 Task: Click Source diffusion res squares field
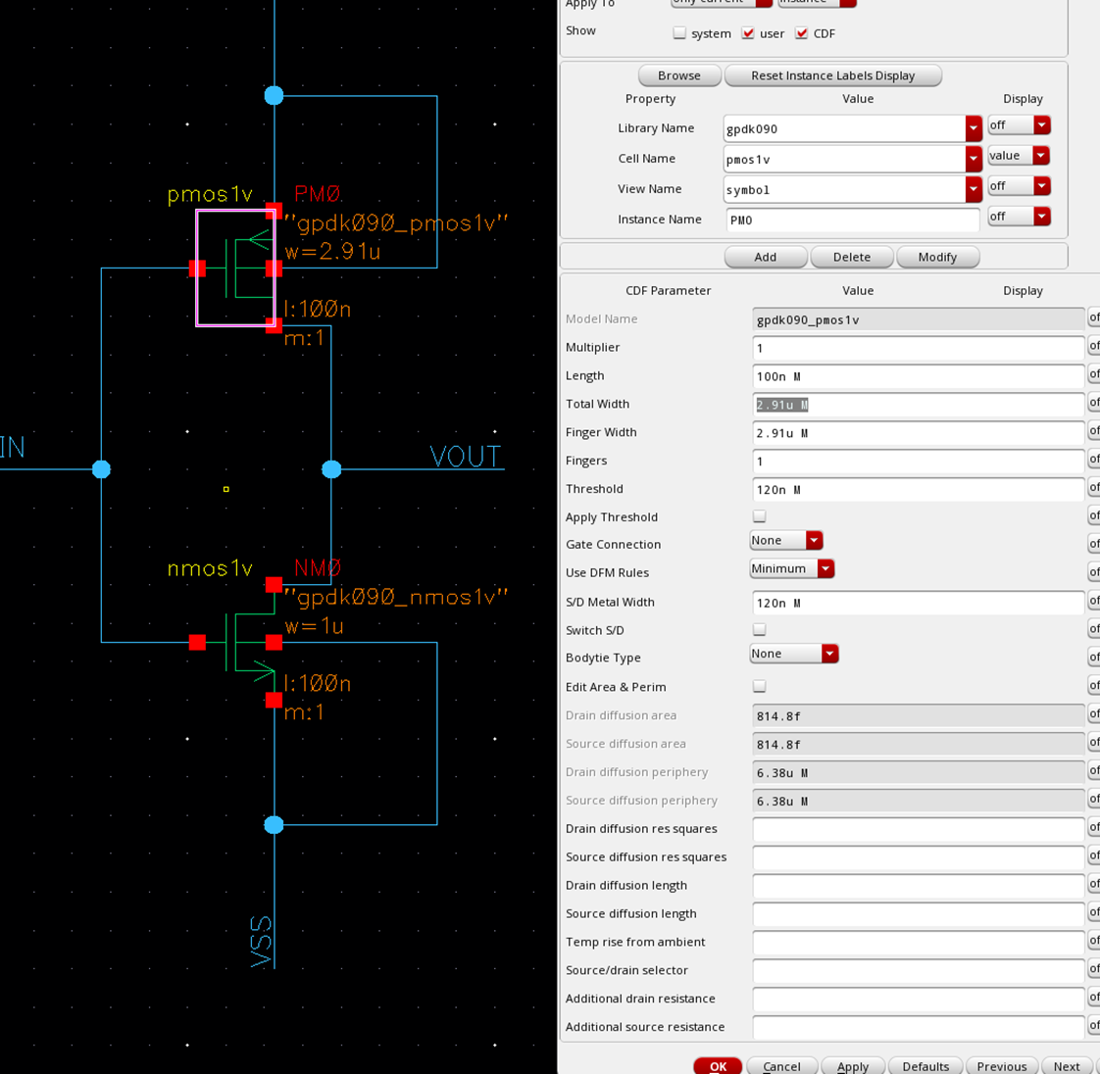(x=918, y=856)
